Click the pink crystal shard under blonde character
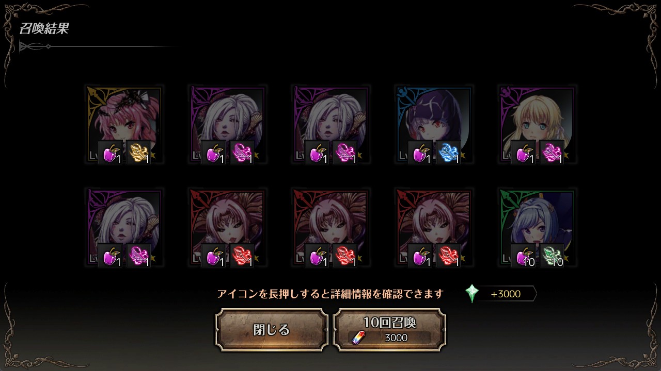The height and width of the screenshot is (371, 661). (552, 153)
